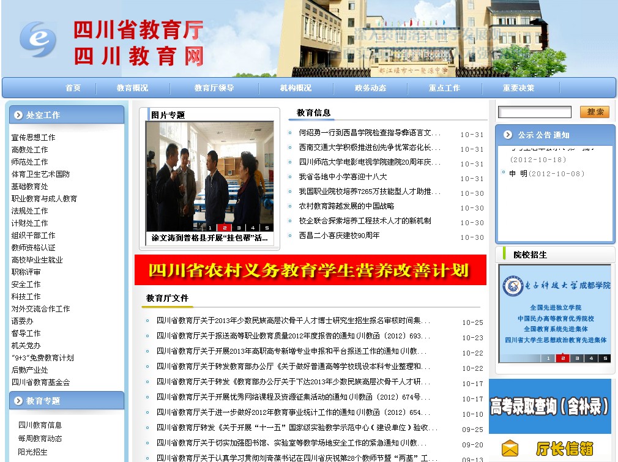Viewport: 618px width, 462px height.
Task: Open document about 2012年教育事业统计工作
Action: click(293, 412)
